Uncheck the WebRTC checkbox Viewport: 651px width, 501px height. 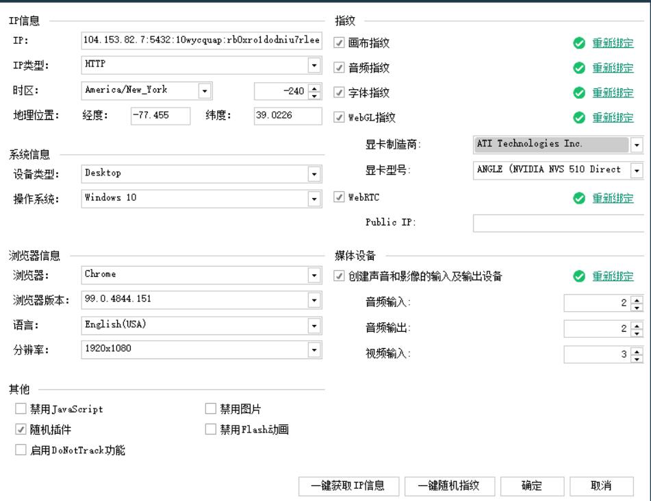point(340,197)
